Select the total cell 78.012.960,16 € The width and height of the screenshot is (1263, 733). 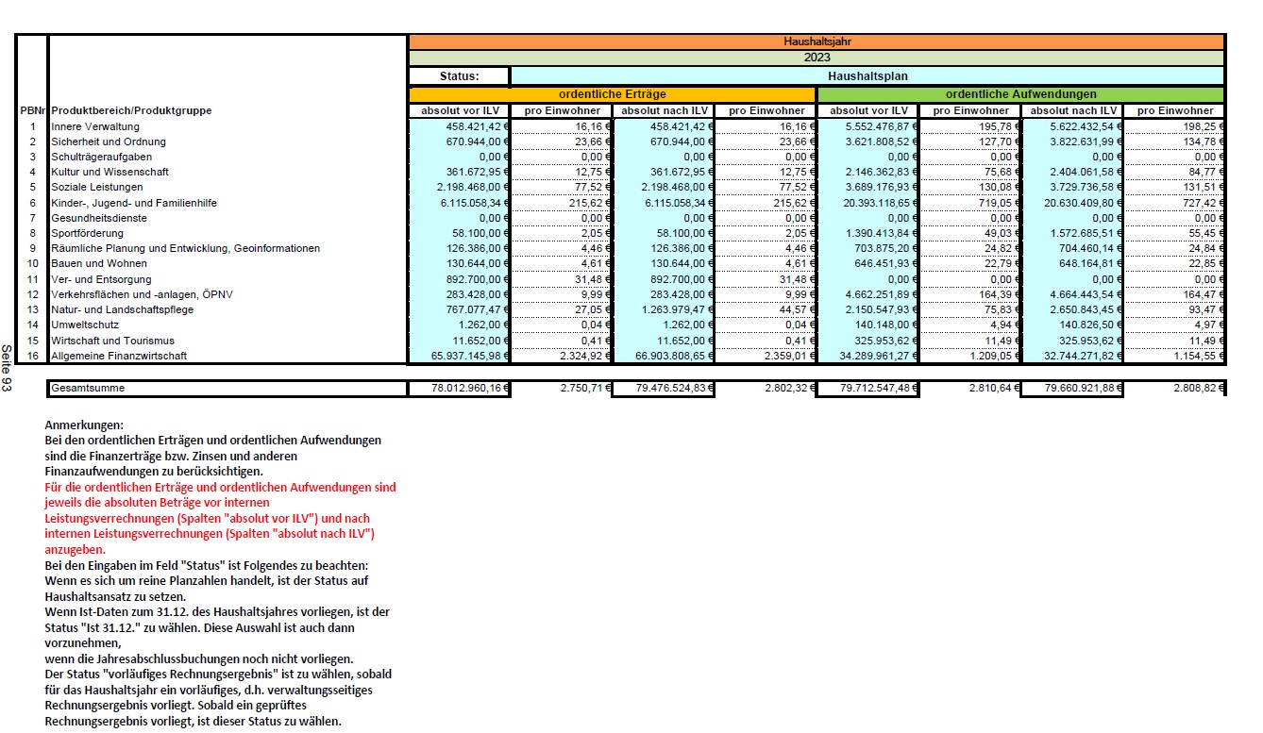pyautogui.click(x=460, y=389)
